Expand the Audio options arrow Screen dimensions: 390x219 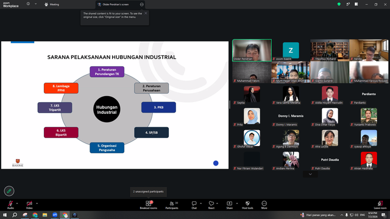click(17, 203)
